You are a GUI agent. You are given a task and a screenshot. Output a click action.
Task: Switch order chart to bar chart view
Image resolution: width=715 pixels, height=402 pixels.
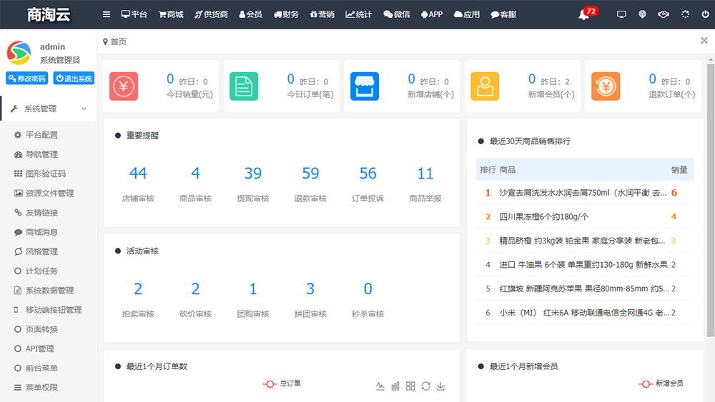point(395,386)
